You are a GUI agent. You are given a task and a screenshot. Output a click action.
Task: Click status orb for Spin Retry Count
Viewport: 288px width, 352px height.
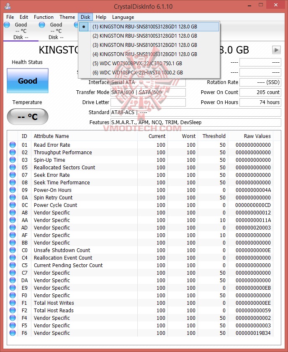(13, 197)
